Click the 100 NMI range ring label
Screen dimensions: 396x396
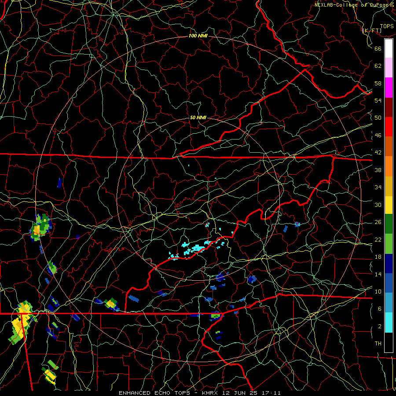[x=198, y=36]
